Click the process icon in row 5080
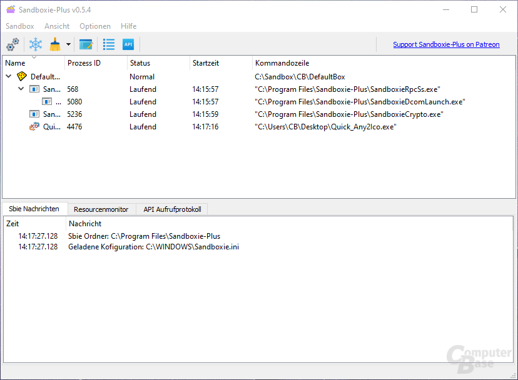Viewport: 518px width, 380px height. (47, 102)
